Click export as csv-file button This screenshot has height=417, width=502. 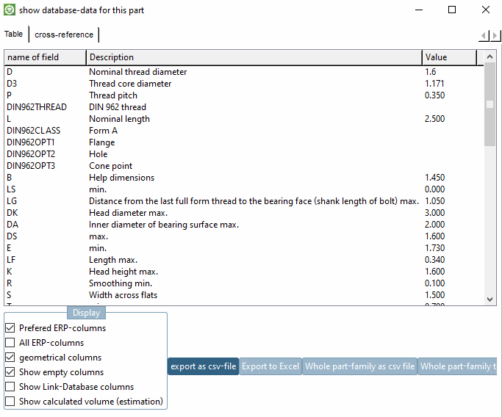click(204, 366)
